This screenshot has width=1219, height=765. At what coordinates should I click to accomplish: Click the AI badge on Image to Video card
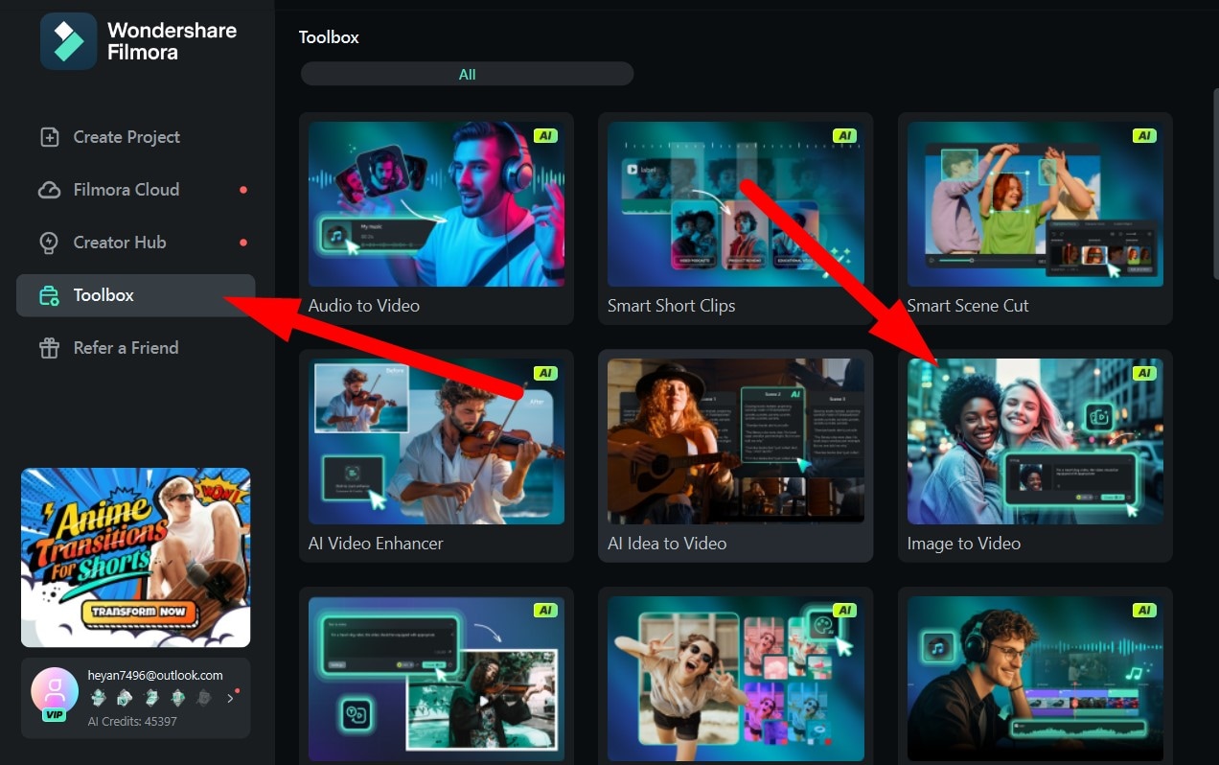[x=1144, y=373]
